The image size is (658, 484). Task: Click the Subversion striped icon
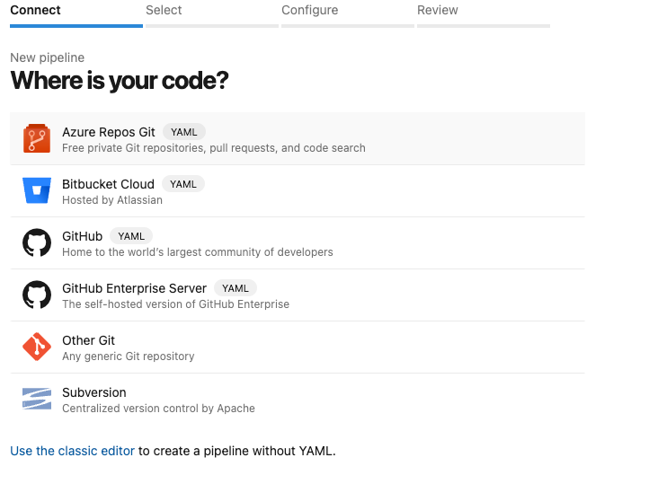37,399
